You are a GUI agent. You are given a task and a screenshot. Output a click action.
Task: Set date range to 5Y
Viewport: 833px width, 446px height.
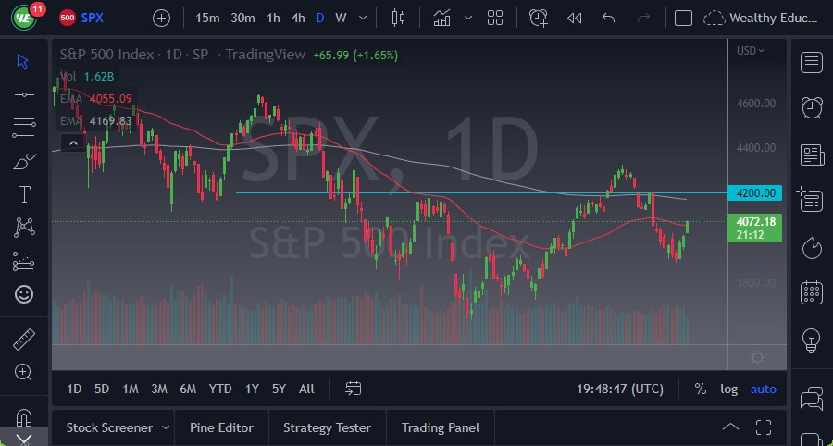click(279, 390)
